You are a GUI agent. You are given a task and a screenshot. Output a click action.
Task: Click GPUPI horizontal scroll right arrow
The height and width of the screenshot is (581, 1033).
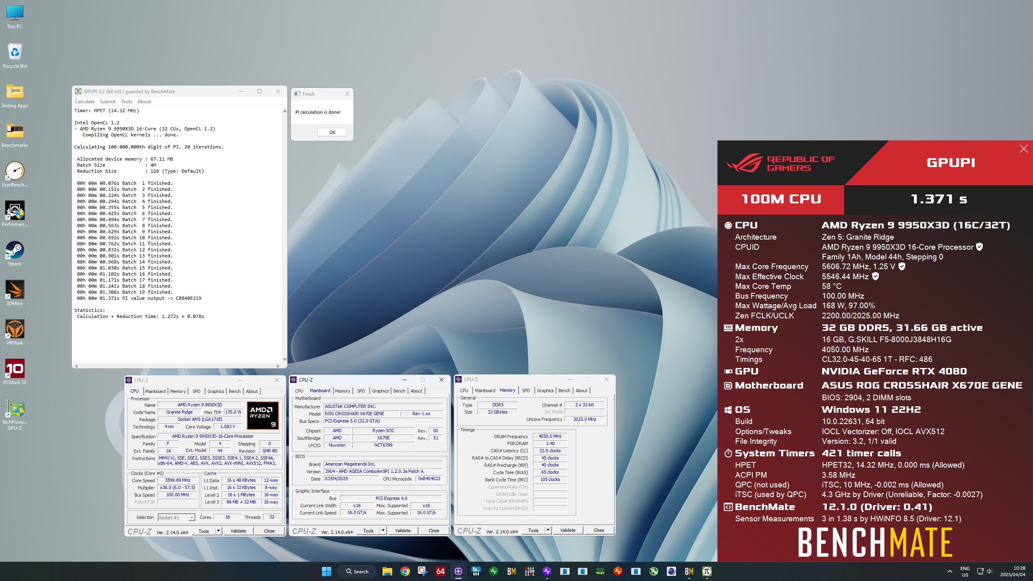pos(278,366)
